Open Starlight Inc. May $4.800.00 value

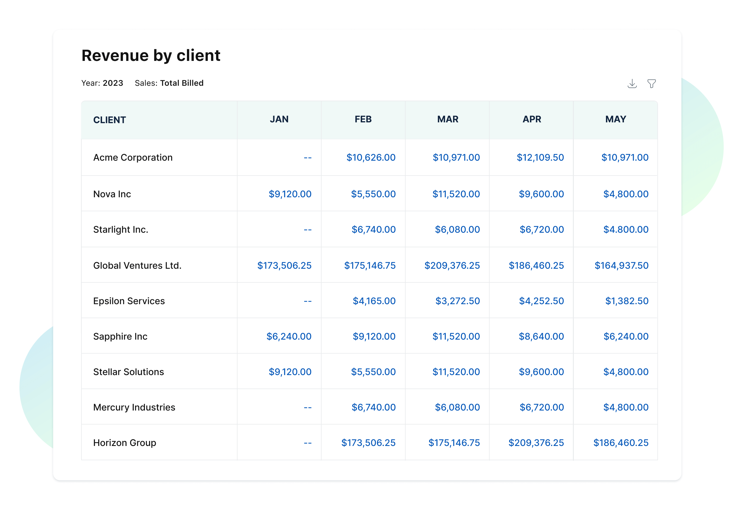pos(625,230)
